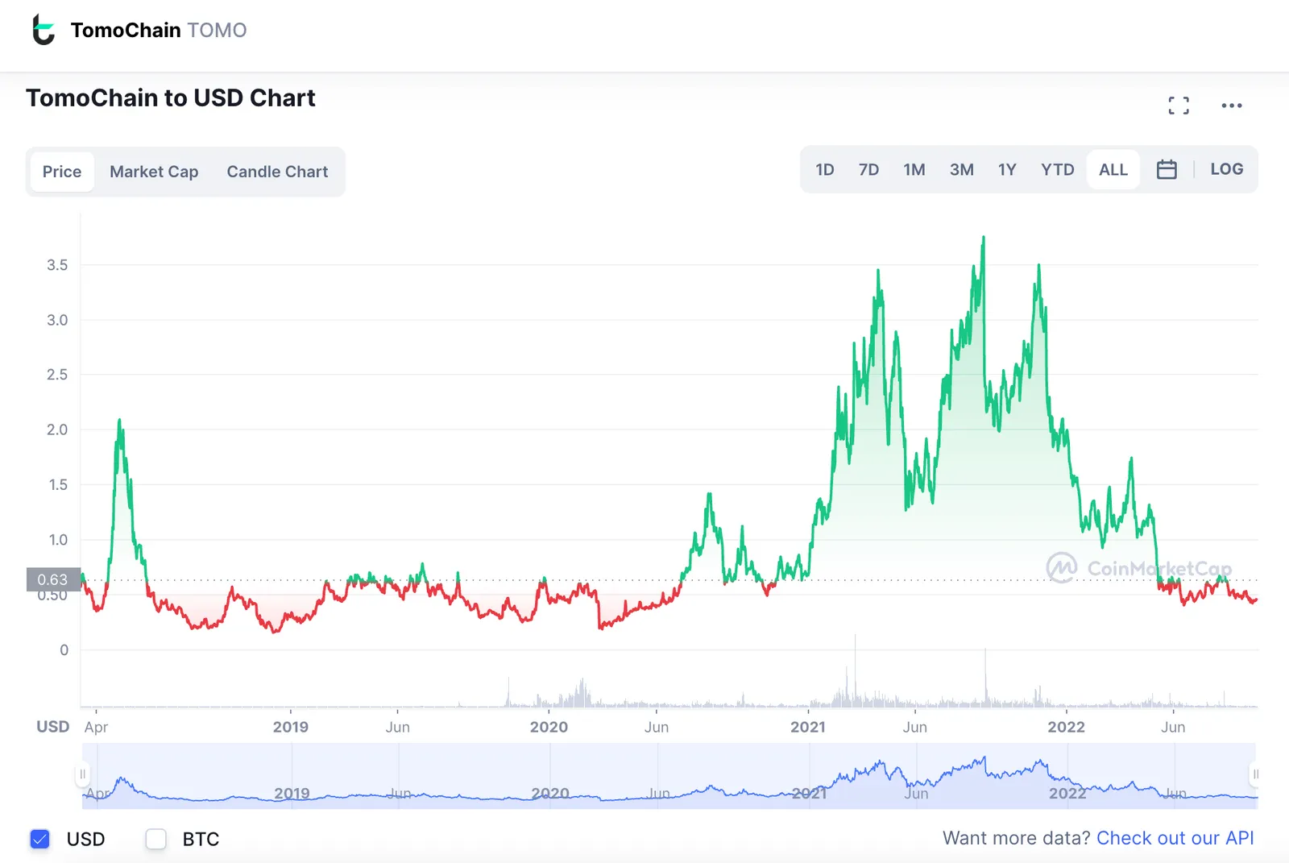
Task: Click the 3.5 y-axis label
Action: [57, 265]
